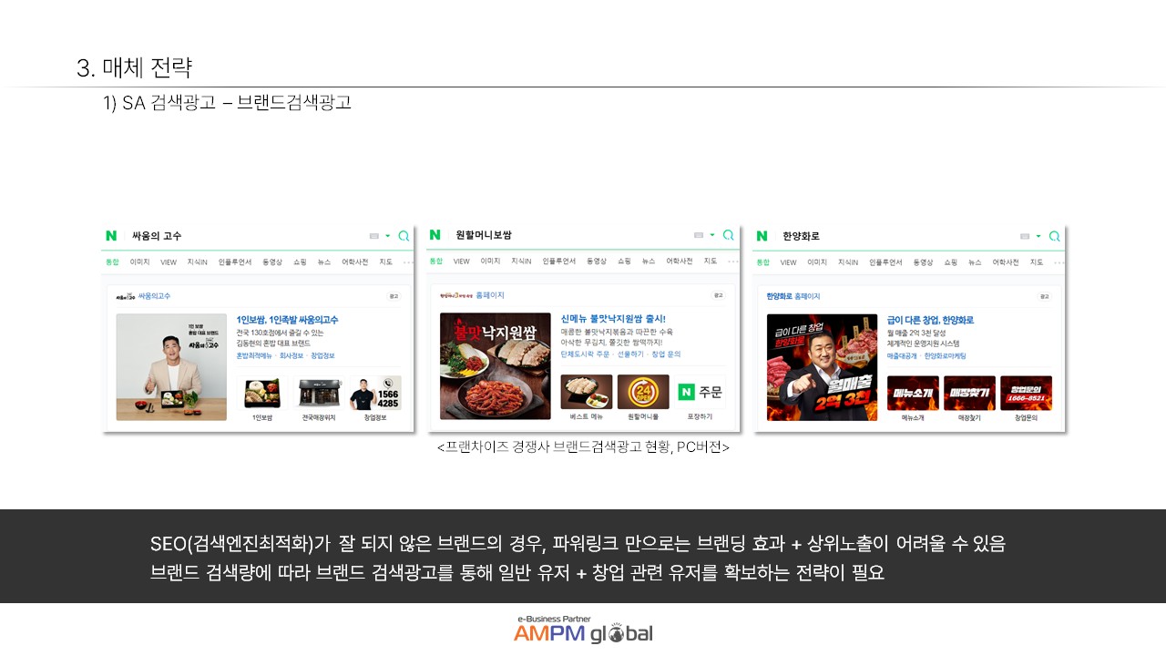
Task: Open the virtual keyboard icon in 싸움의 고수 search
Action: coord(373,236)
